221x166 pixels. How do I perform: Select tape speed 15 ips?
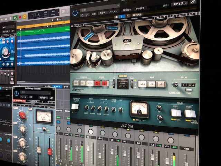[105, 83]
